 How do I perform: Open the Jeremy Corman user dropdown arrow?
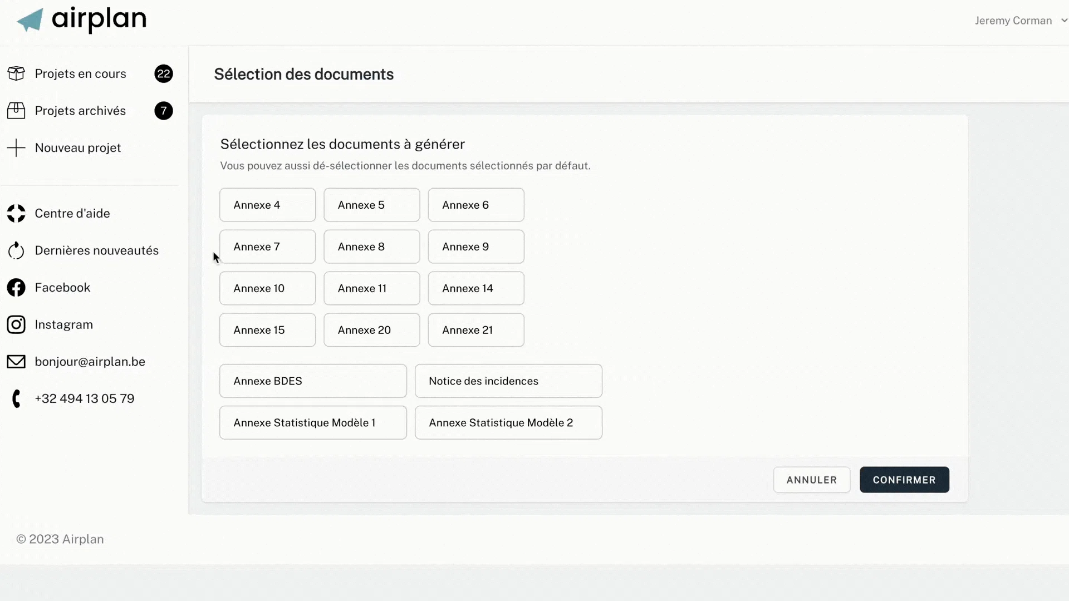point(1064,21)
